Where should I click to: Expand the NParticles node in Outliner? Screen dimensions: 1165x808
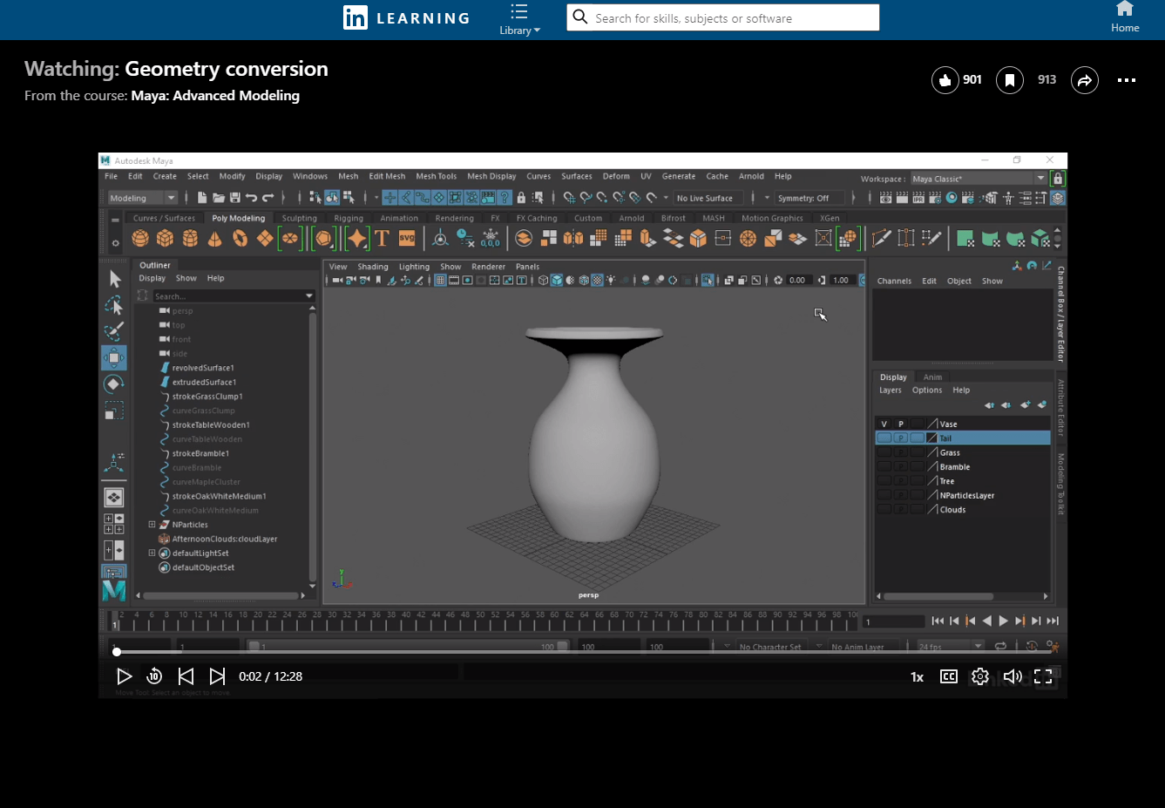(152, 525)
